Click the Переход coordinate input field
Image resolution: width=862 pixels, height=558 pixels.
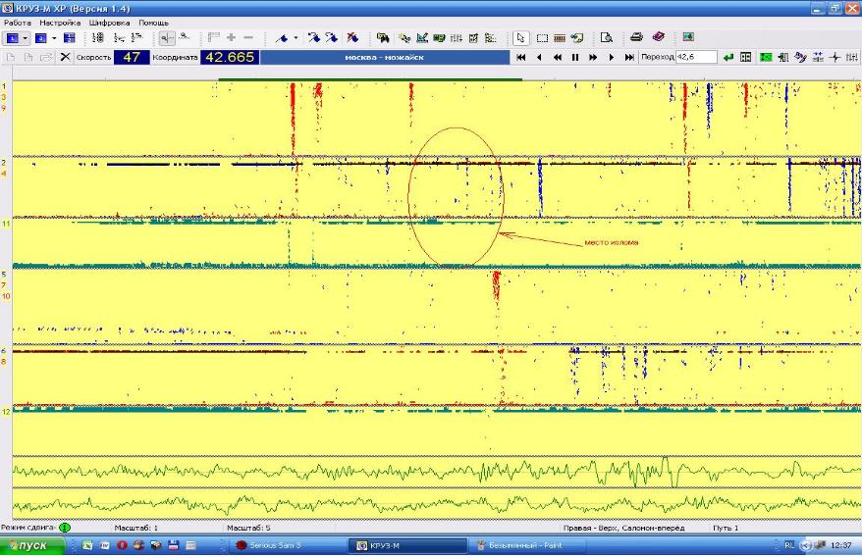(696, 58)
